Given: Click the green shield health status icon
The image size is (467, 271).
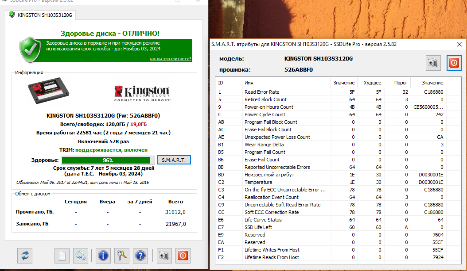Looking at the screenshot, I should pos(30,51).
